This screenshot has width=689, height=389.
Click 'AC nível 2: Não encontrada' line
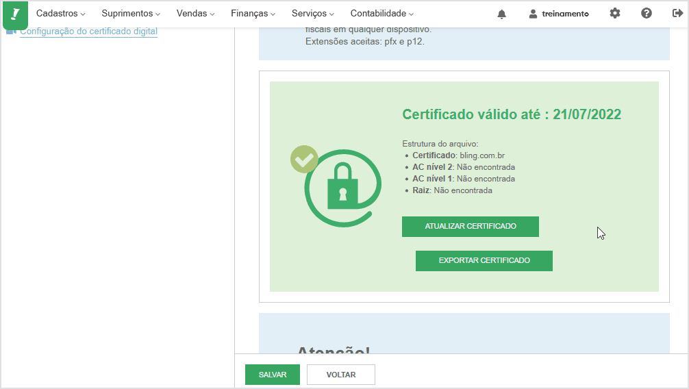click(x=464, y=167)
